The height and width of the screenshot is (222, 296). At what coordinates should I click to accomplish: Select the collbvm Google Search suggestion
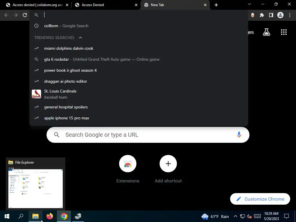pyautogui.click(x=138, y=26)
